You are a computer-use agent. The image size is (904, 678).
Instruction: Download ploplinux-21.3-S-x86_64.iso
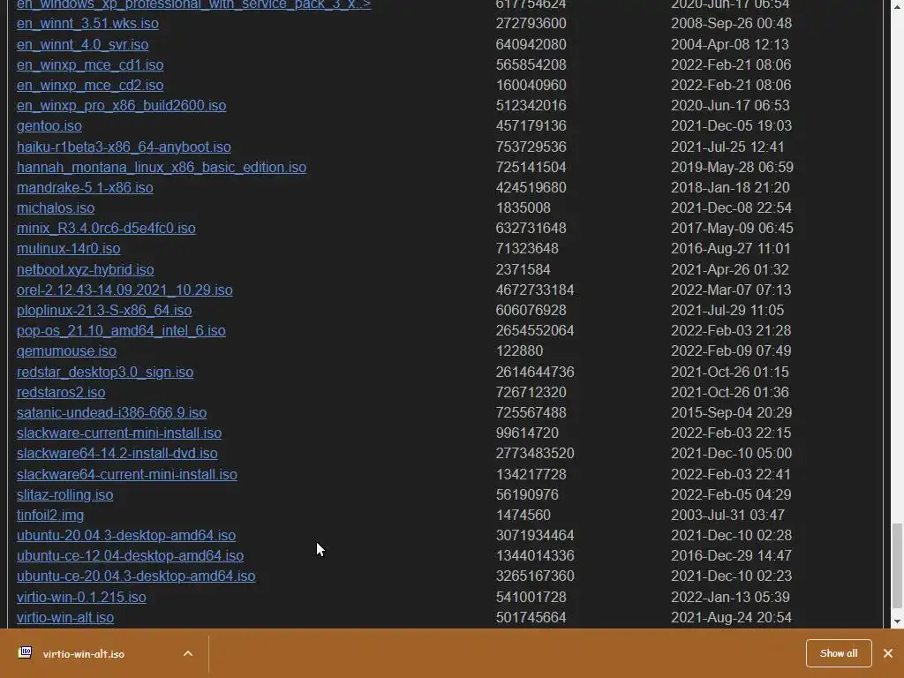tap(104, 310)
